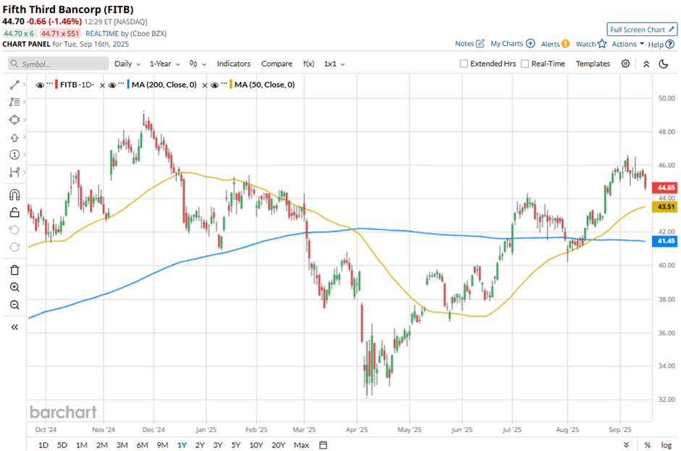681x451 pixels.
Task: Select the 3M time range
Action: click(x=122, y=445)
